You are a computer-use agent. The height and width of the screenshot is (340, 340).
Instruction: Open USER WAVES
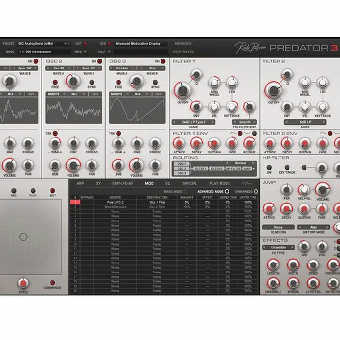click(183, 51)
